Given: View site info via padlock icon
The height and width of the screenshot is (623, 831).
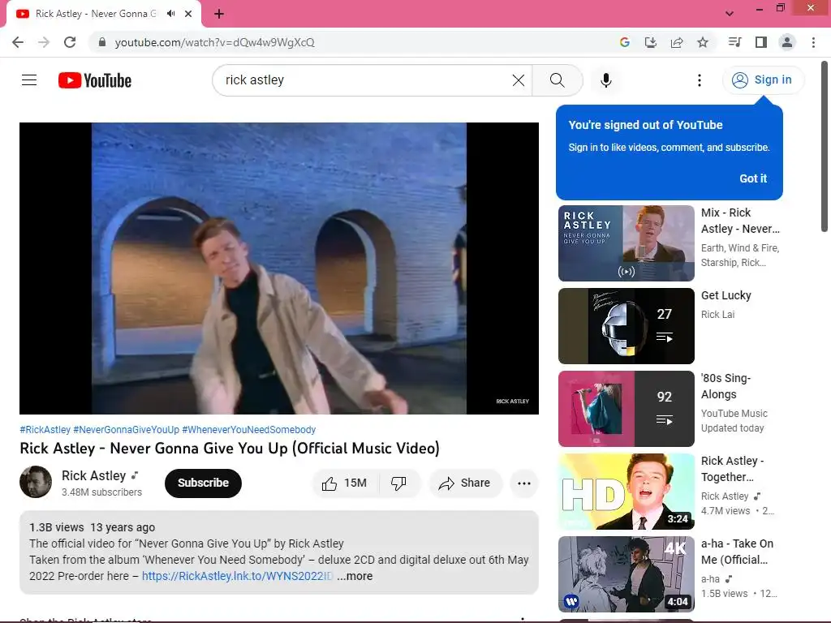Looking at the screenshot, I should tap(102, 42).
